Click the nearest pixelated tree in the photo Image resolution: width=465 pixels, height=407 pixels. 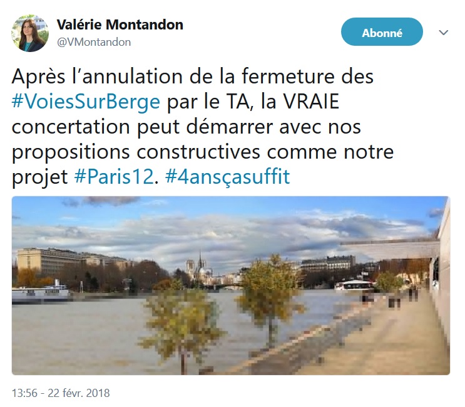click(x=181, y=328)
